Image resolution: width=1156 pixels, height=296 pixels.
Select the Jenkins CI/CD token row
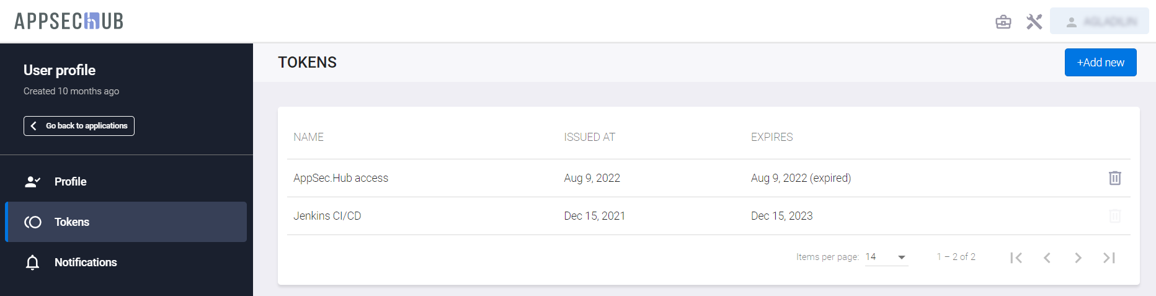click(327, 216)
